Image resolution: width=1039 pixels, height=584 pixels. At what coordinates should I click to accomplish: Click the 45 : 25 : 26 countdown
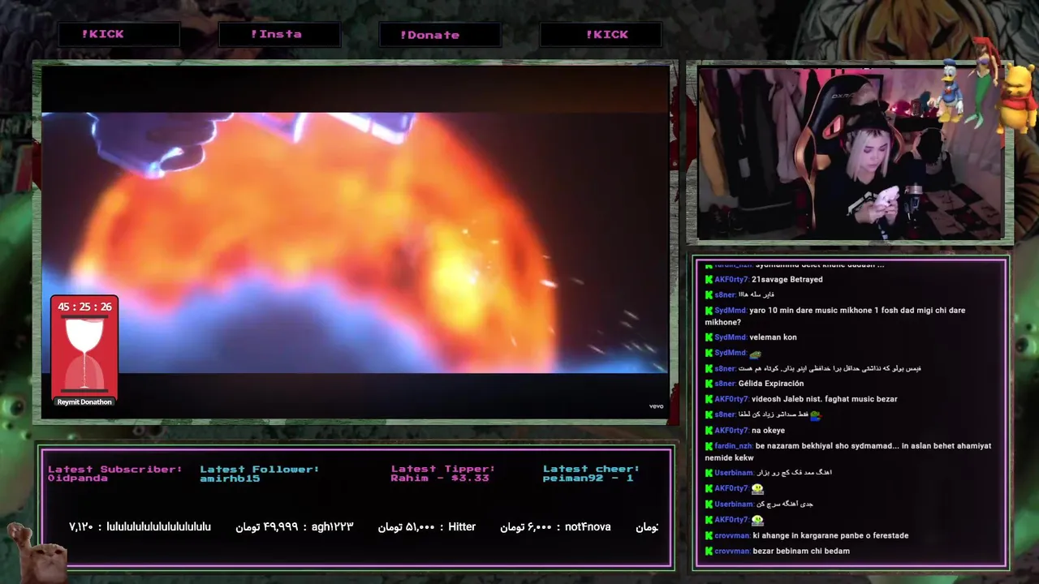pos(84,307)
